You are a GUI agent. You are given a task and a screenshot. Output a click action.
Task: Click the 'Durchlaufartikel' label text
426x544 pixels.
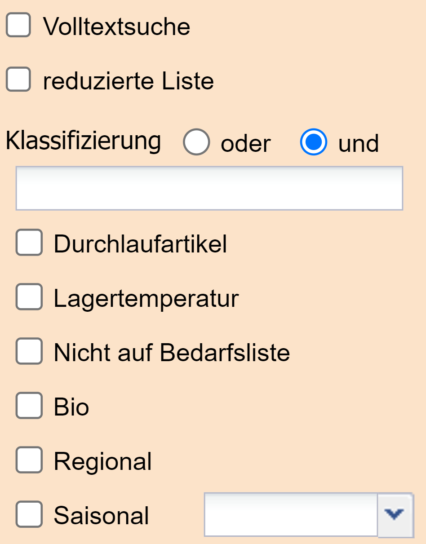point(140,244)
